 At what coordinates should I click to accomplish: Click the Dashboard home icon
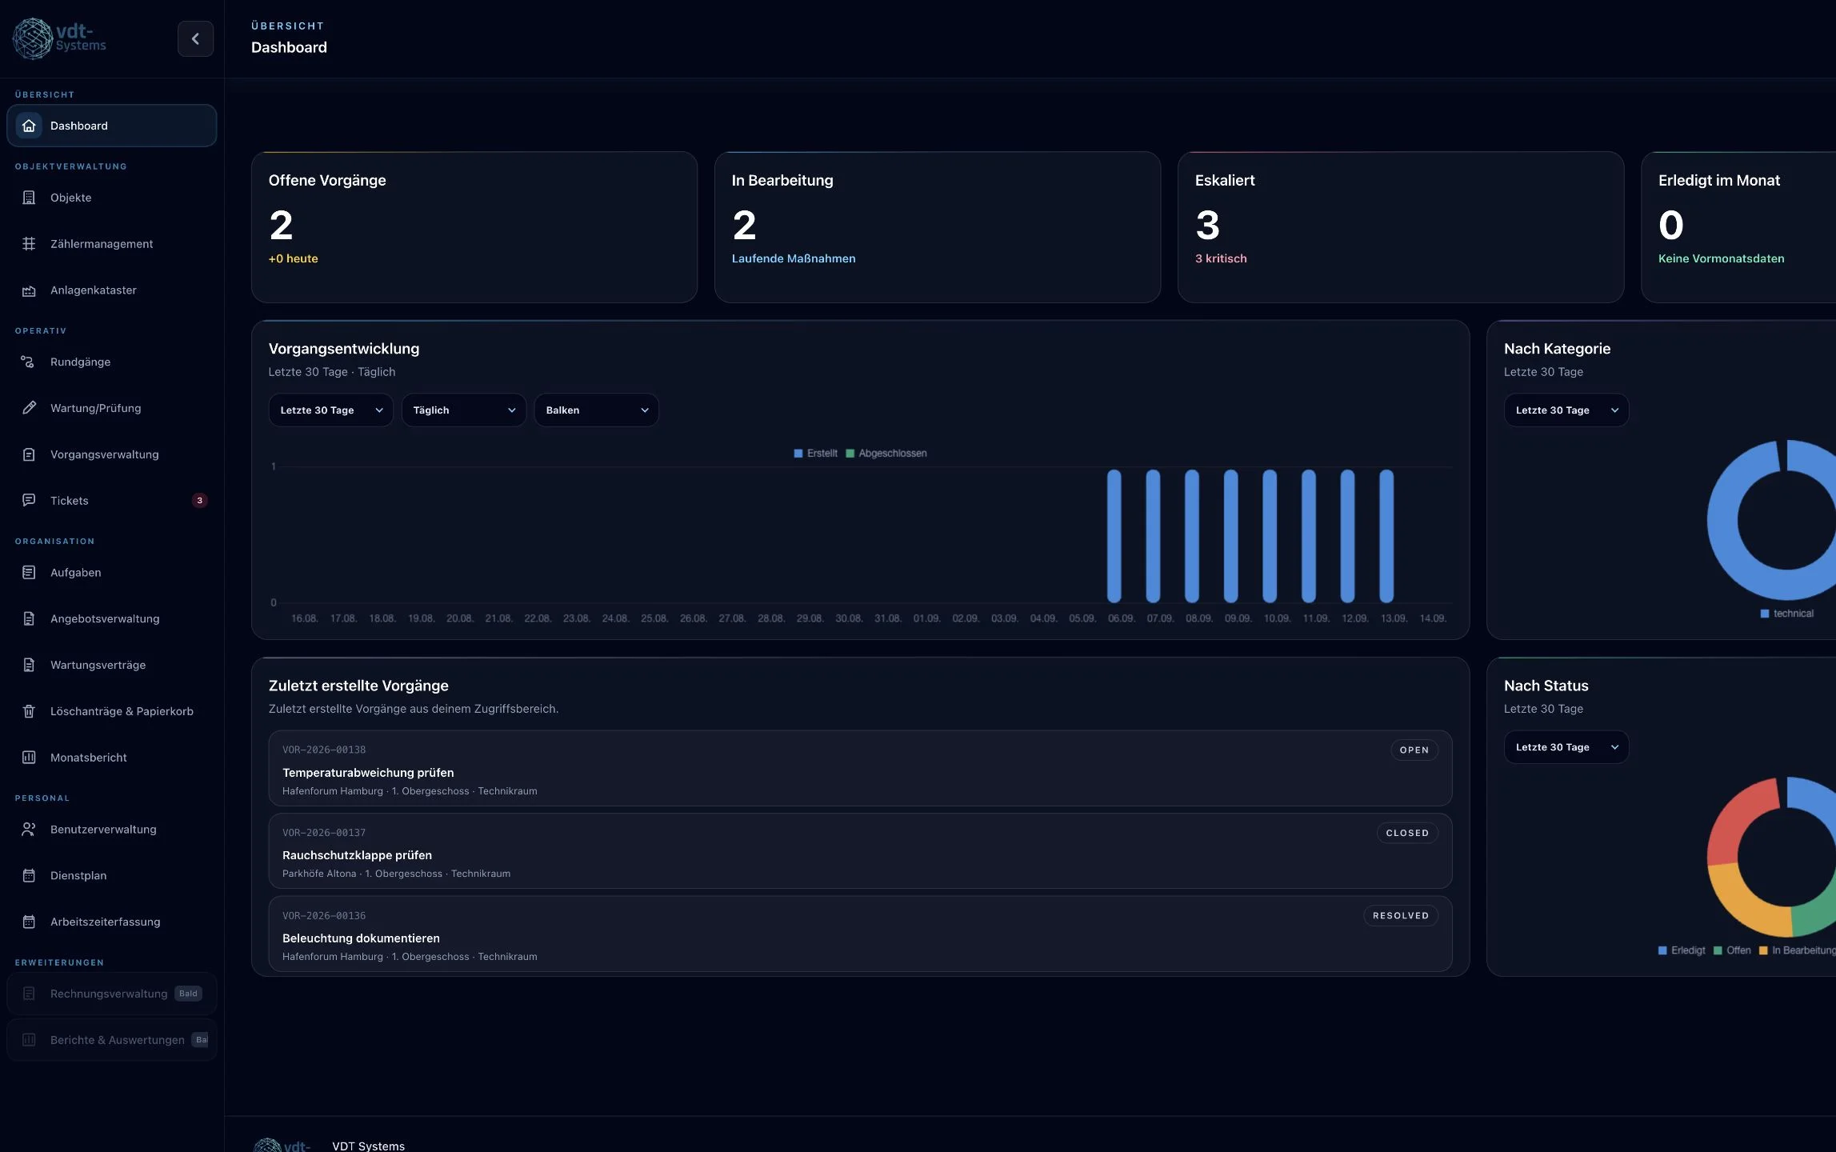29,126
